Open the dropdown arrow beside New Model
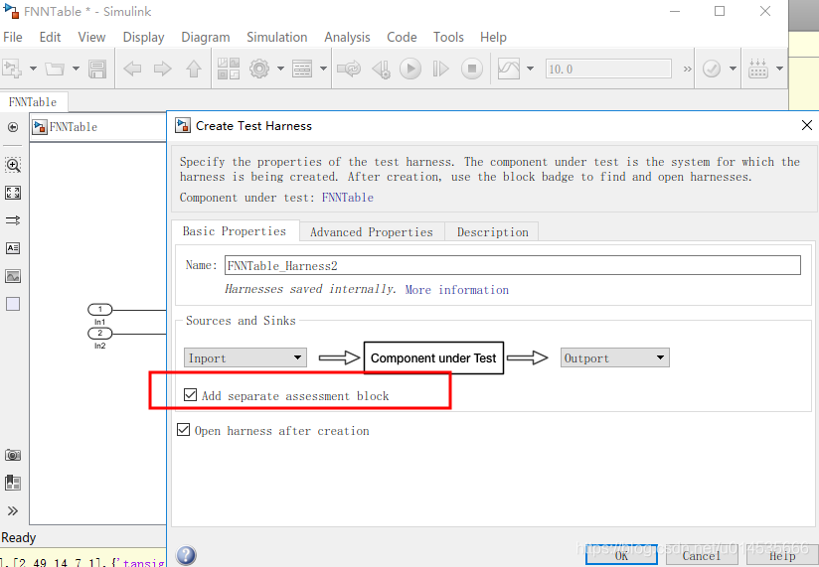The width and height of the screenshot is (819, 567). [33, 69]
